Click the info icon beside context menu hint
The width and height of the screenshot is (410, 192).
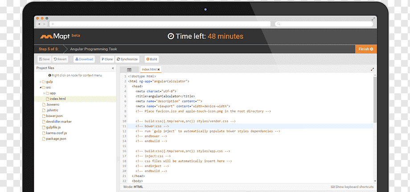point(49,76)
